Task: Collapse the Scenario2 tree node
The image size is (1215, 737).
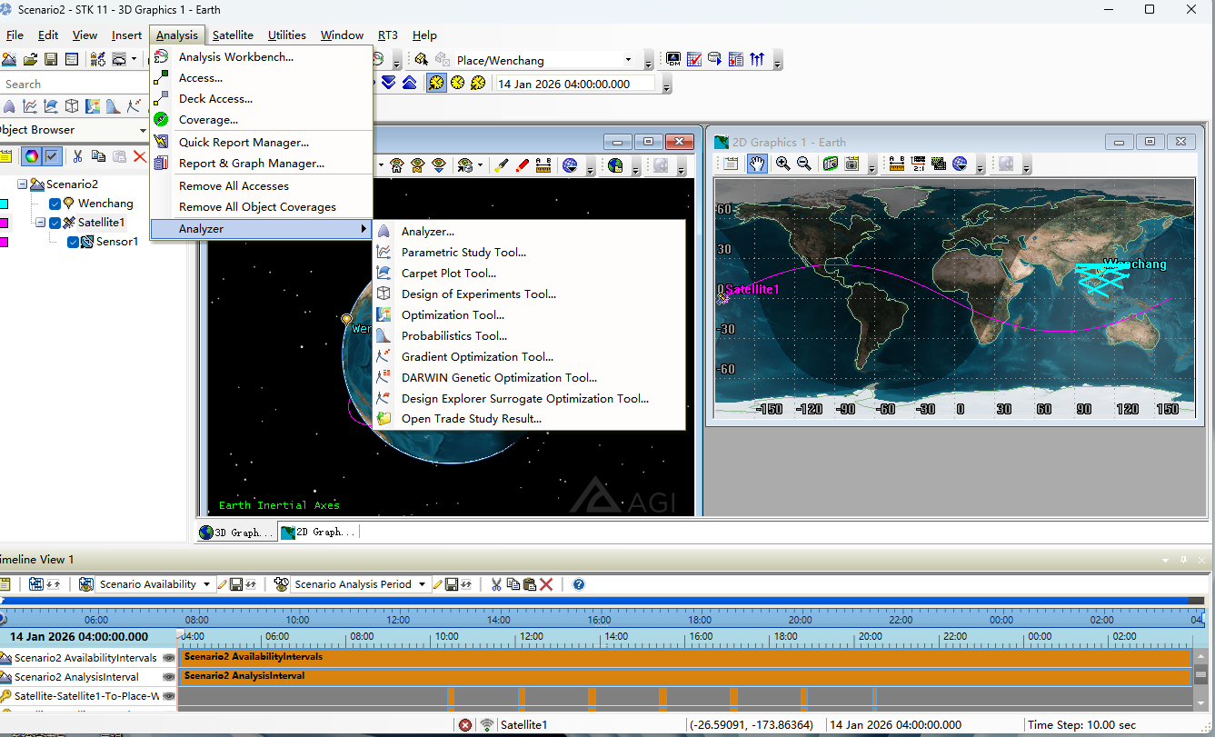Action: [x=23, y=184]
